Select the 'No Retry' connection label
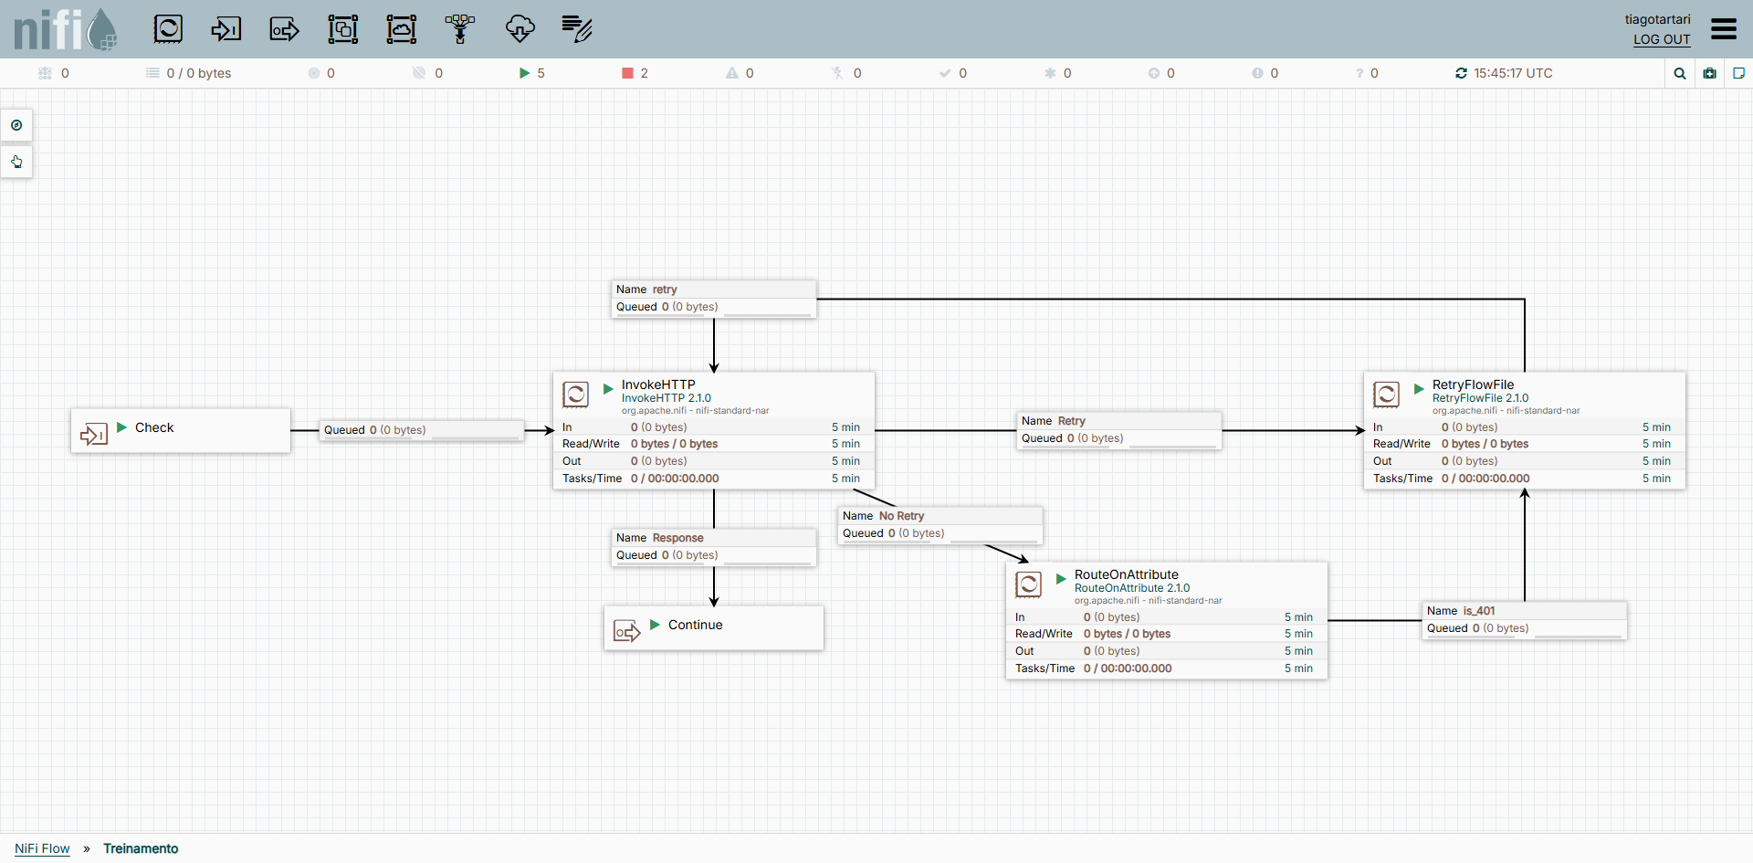The image size is (1753, 863). coord(940,525)
